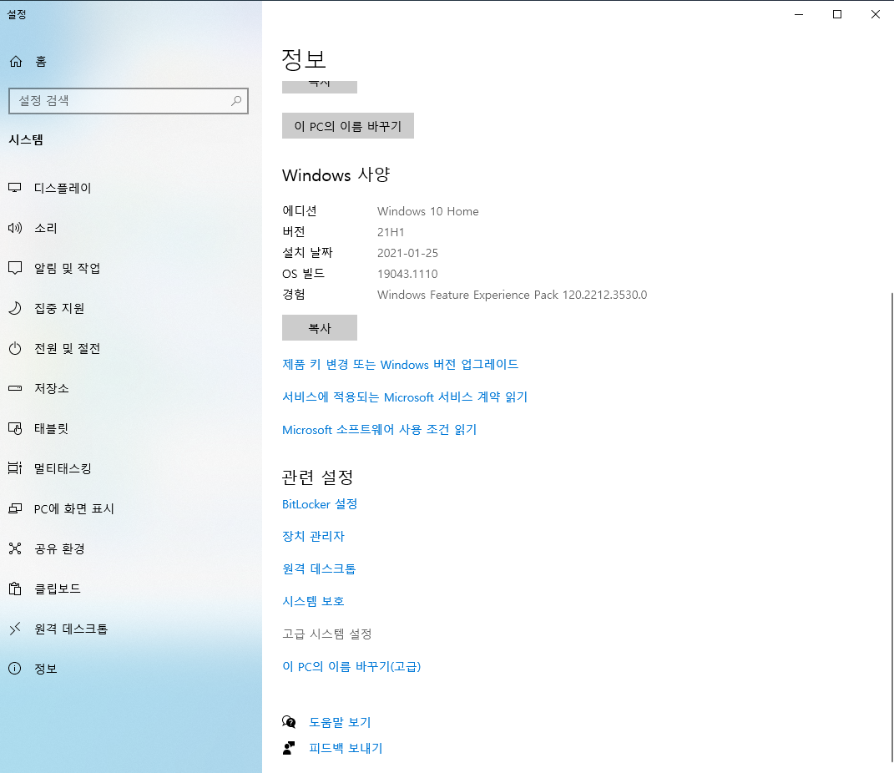This screenshot has width=894, height=773.
Task: Click the Storage (저장소) drive icon
Action: (x=15, y=388)
